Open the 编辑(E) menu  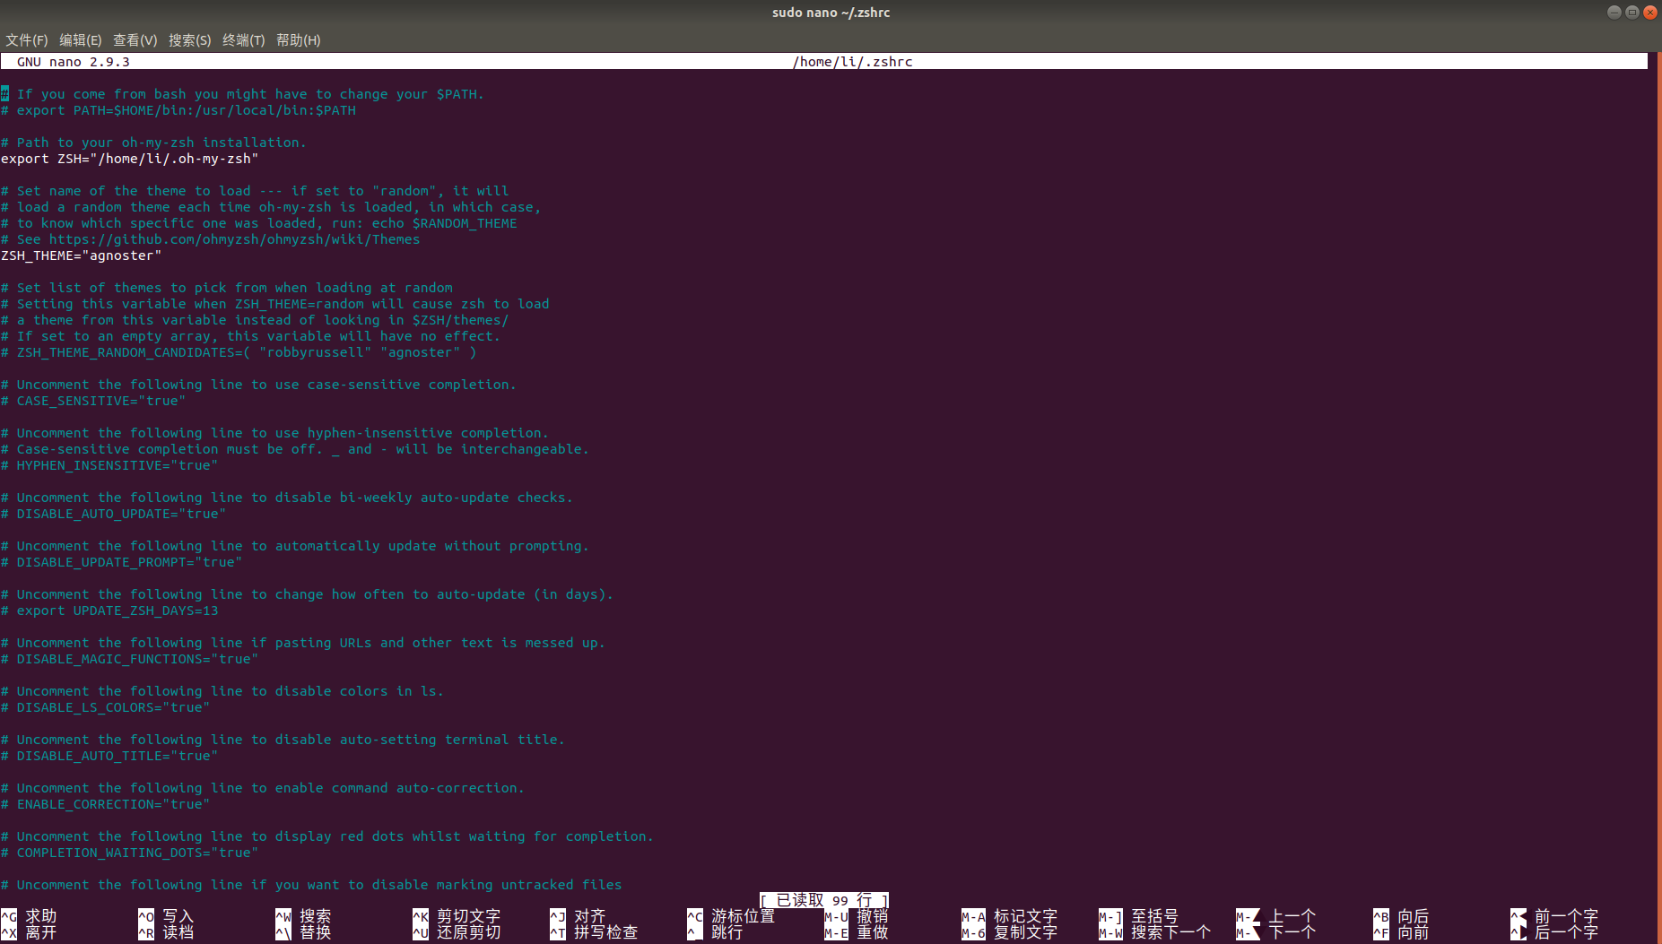tap(81, 40)
